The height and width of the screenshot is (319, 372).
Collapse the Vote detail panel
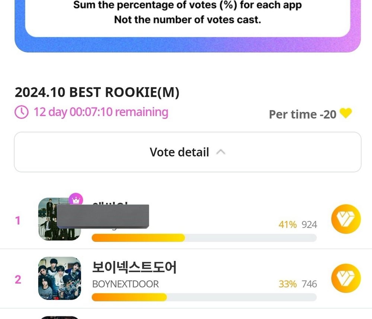[x=187, y=152]
